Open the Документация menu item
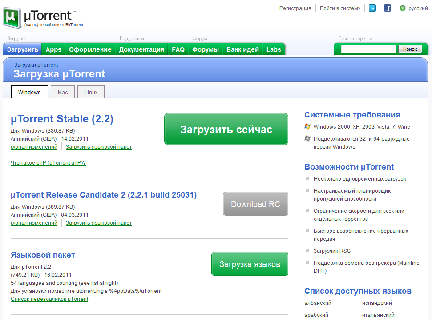The image size is (432, 320). (141, 49)
